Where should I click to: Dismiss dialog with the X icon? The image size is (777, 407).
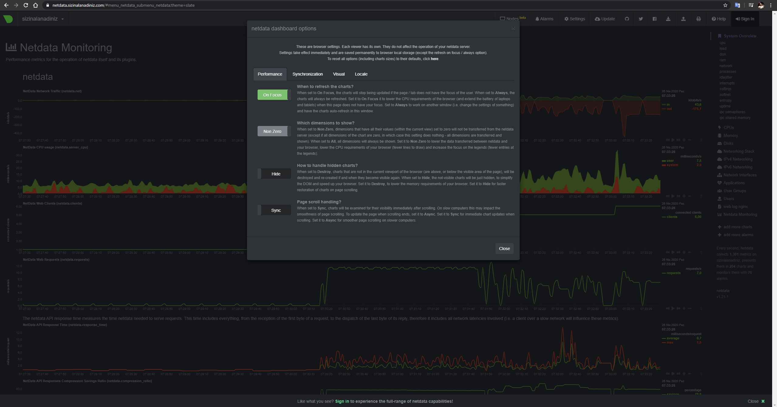pos(513,28)
